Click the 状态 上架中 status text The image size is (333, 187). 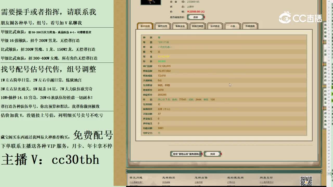click(190, 7)
